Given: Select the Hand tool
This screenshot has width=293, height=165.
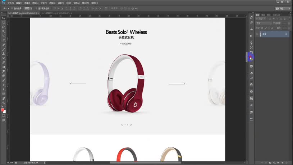Looking at the screenshot, I should (3, 98).
